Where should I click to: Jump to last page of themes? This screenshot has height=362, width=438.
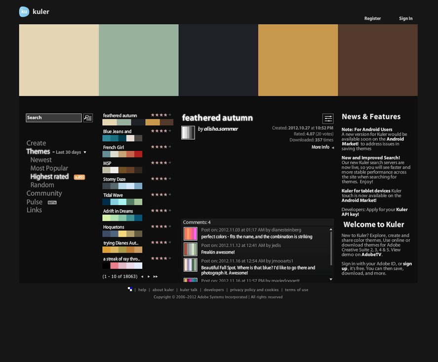[156, 277]
